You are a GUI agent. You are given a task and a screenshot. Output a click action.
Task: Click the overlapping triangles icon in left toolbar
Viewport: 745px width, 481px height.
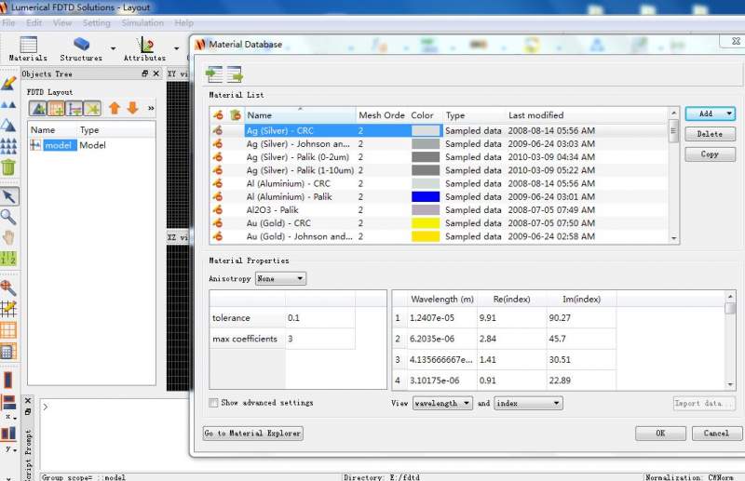(x=8, y=125)
